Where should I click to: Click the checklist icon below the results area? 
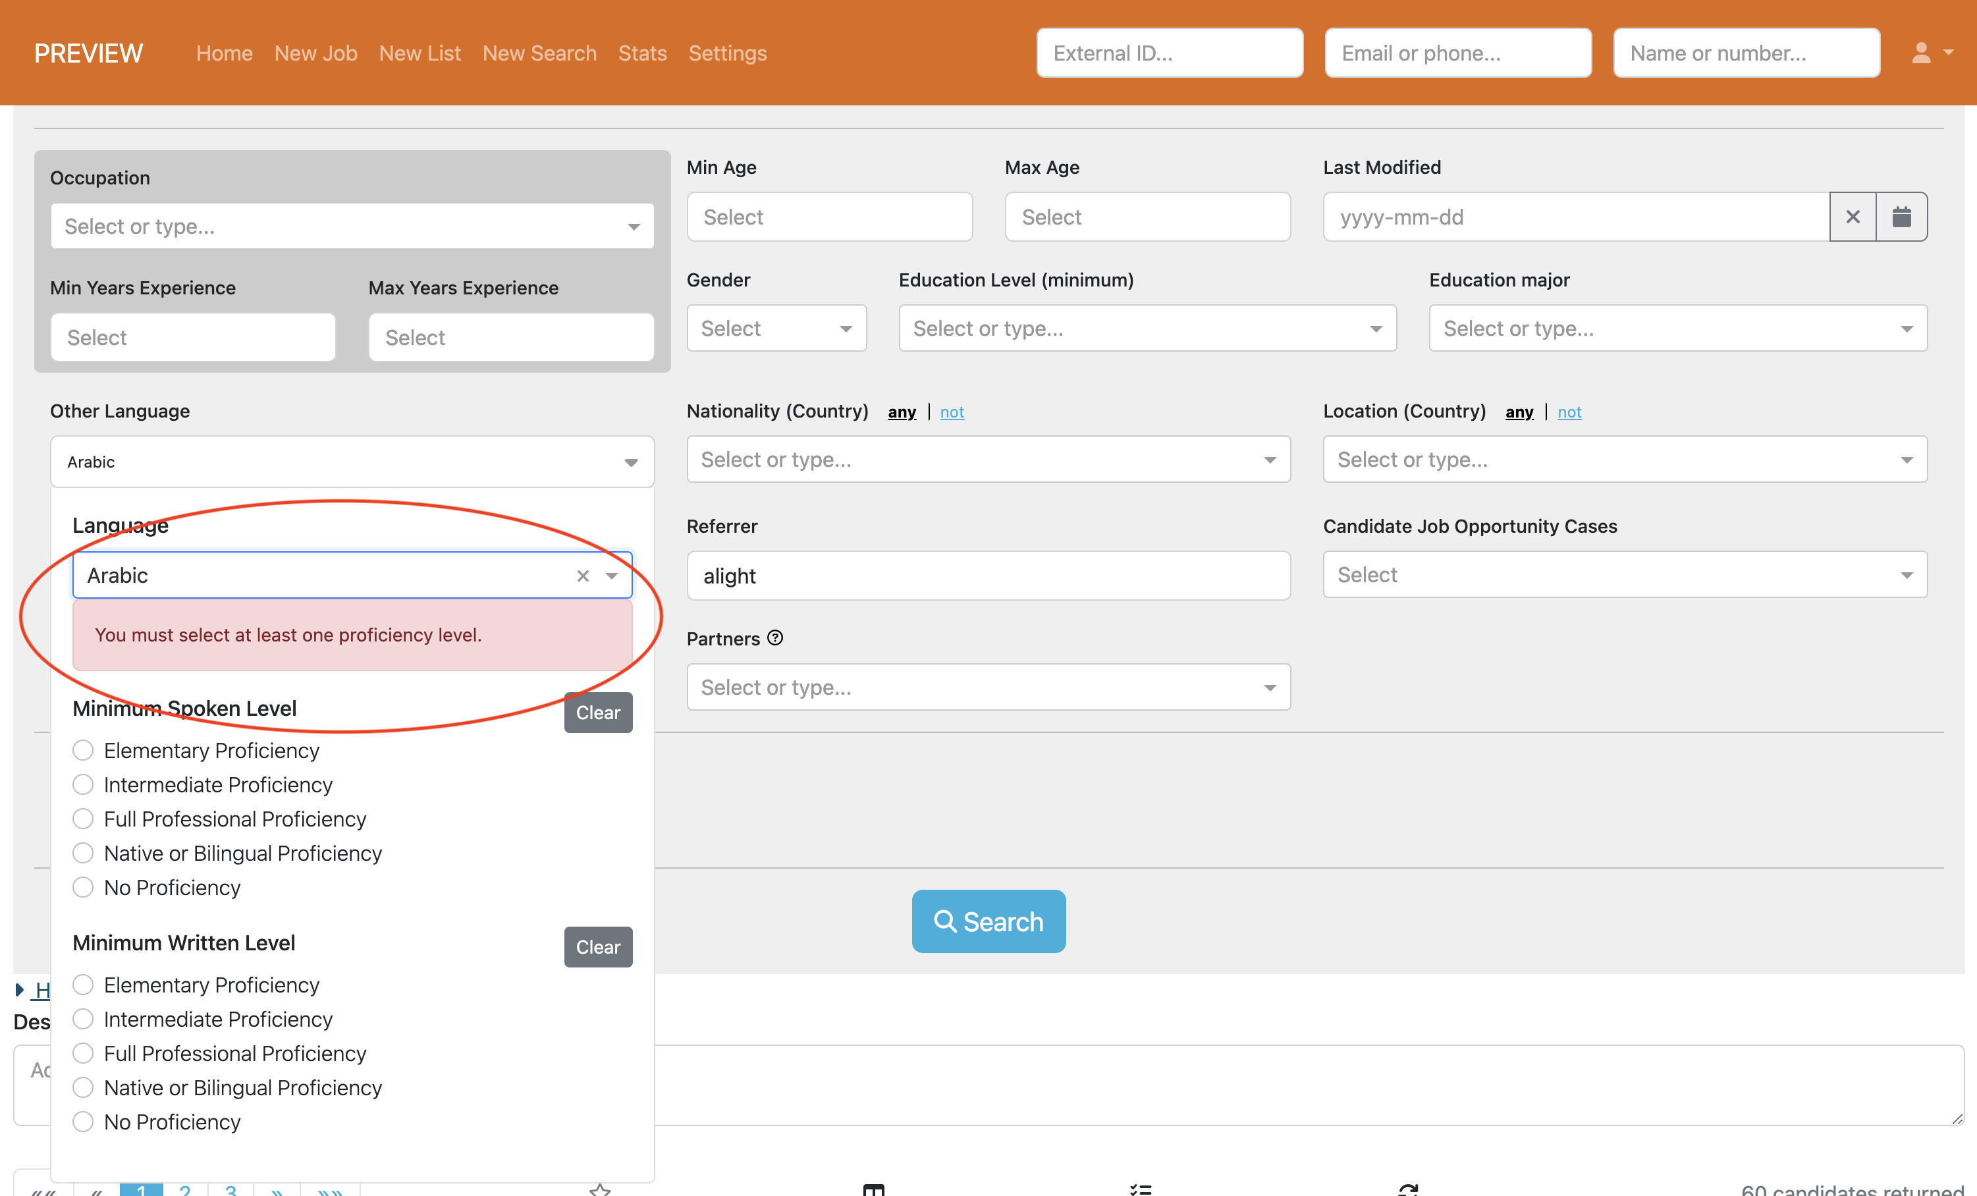pos(1139,1189)
